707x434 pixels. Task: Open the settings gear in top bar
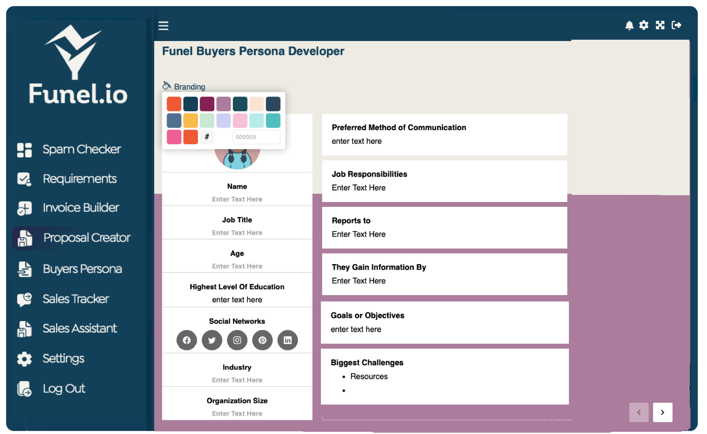pos(644,25)
